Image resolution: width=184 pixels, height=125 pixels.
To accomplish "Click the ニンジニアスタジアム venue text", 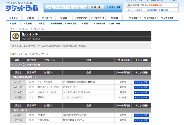I will pos(73,97).
